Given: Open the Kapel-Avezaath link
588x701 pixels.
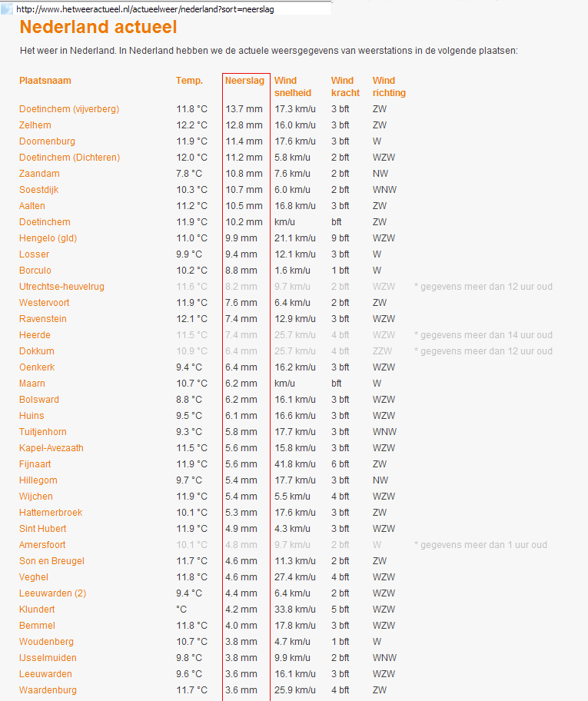Looking at the screenshot, I should [51, 448].
